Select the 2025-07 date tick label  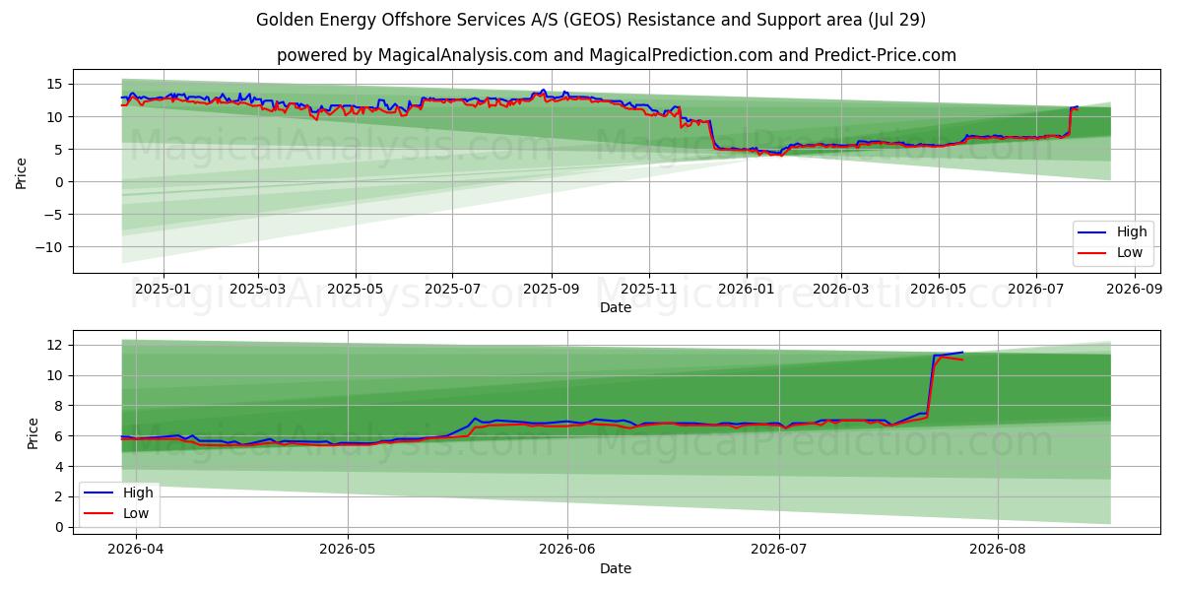click(452, 290)
